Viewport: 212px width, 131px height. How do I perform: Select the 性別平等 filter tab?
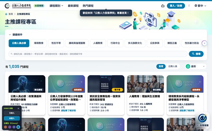(56, 43)
